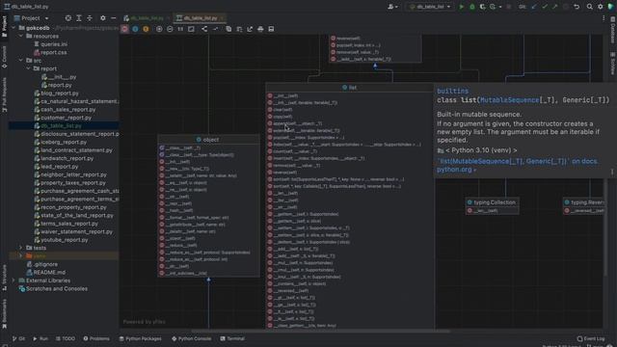The height and width of the screenshot is (347, 617).
Task: Toggle the Inner Classes filter button
Action: click(135, 29)
